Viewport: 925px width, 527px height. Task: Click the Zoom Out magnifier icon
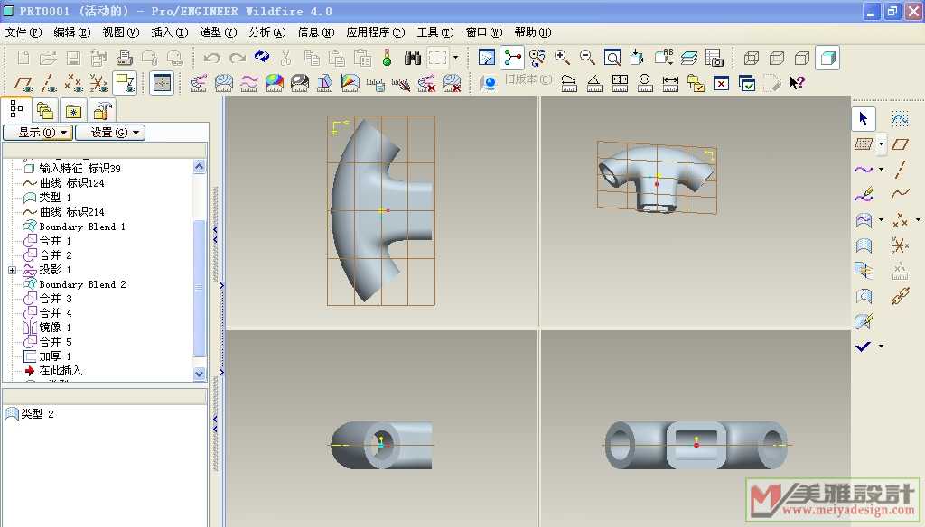click(587, 57)
